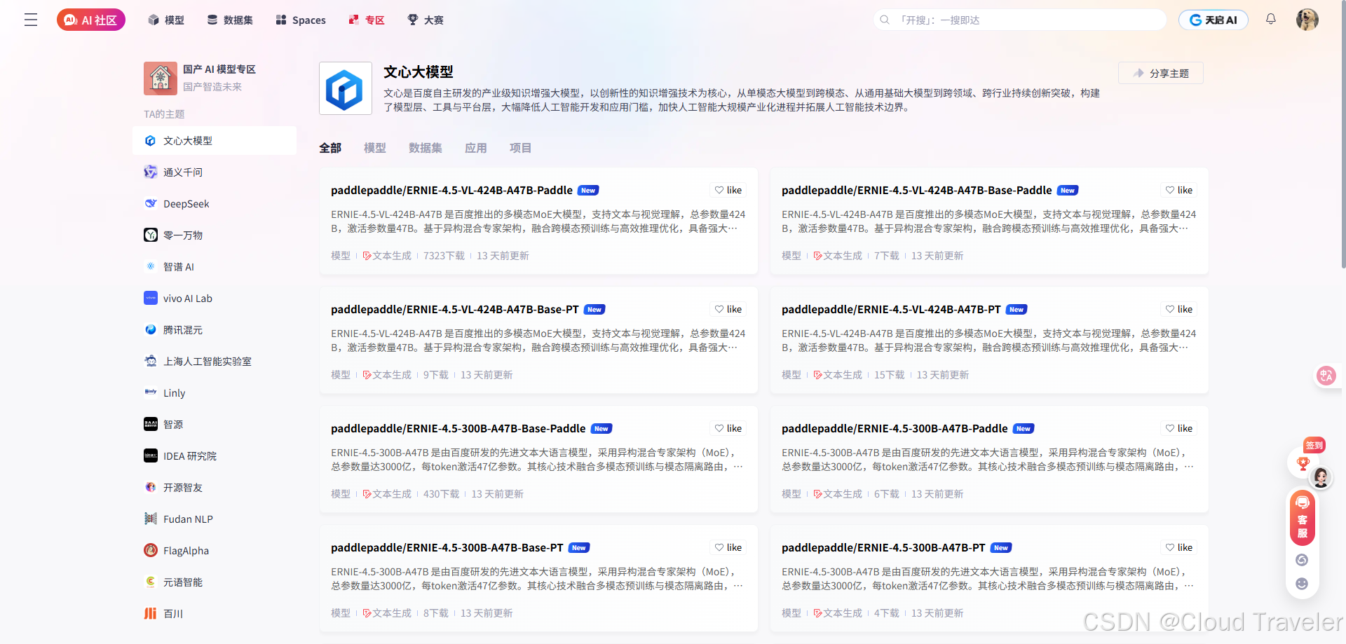Select 元语智能 icon in sidebar

pos(151,582)
